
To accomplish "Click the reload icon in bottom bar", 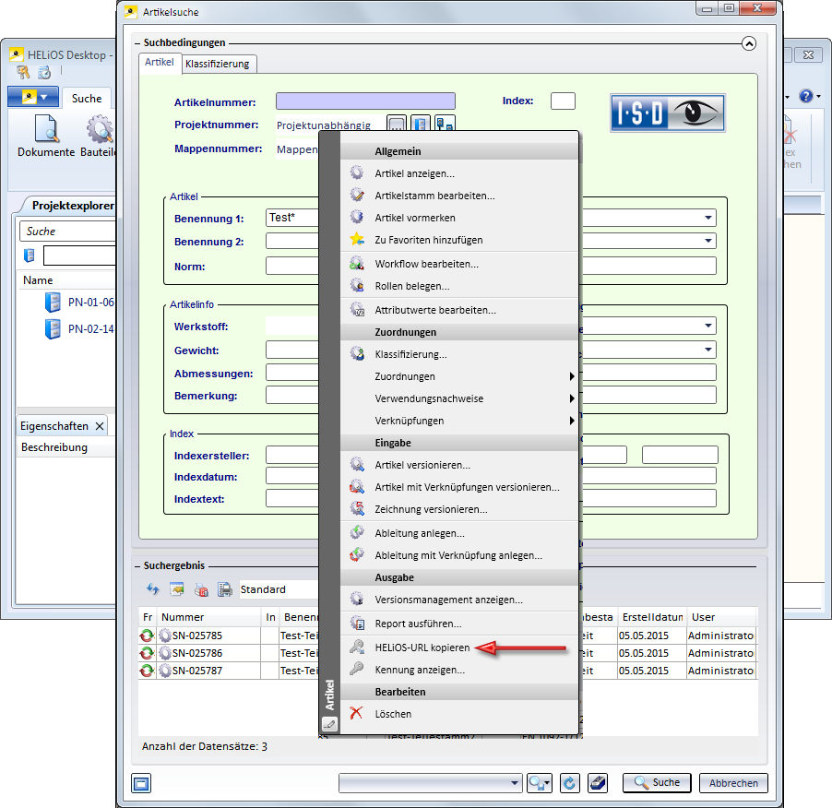I will (x=570, y=783).
